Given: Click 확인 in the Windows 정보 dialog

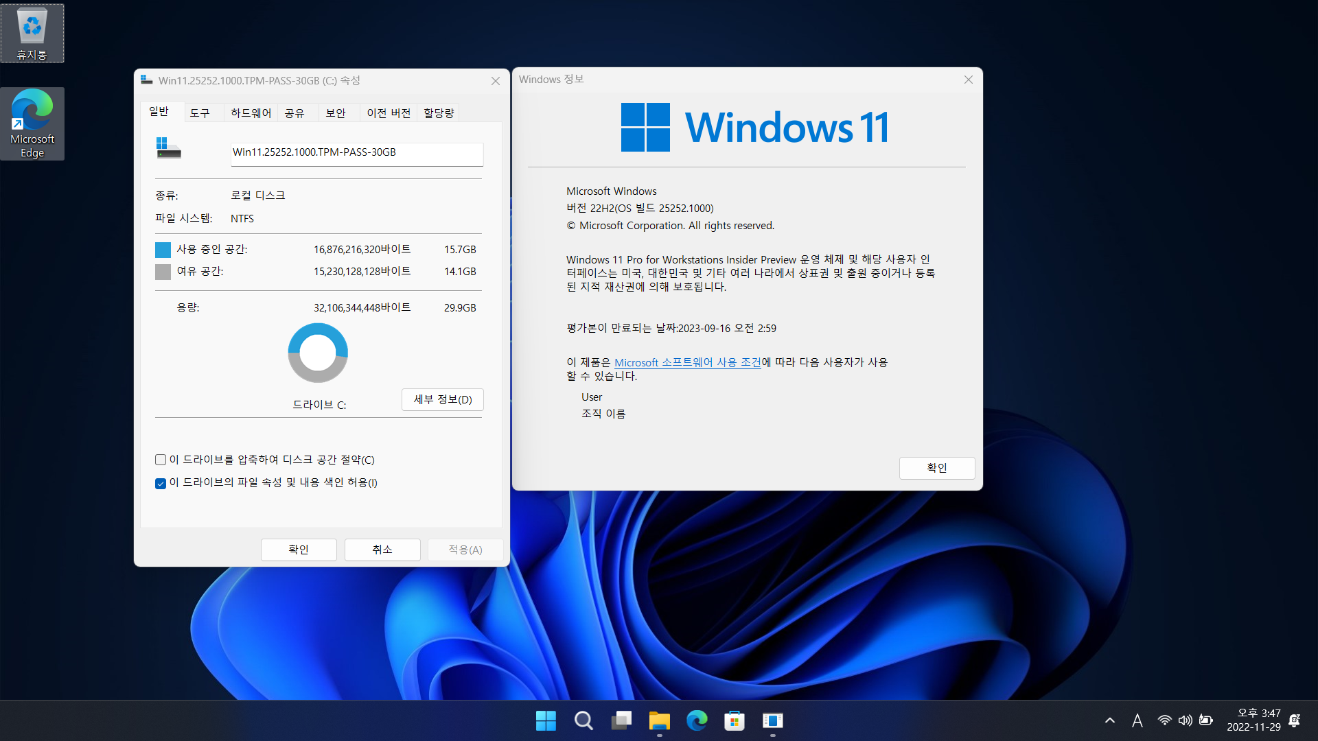Looking at the screenshot, I should [937, 468].
